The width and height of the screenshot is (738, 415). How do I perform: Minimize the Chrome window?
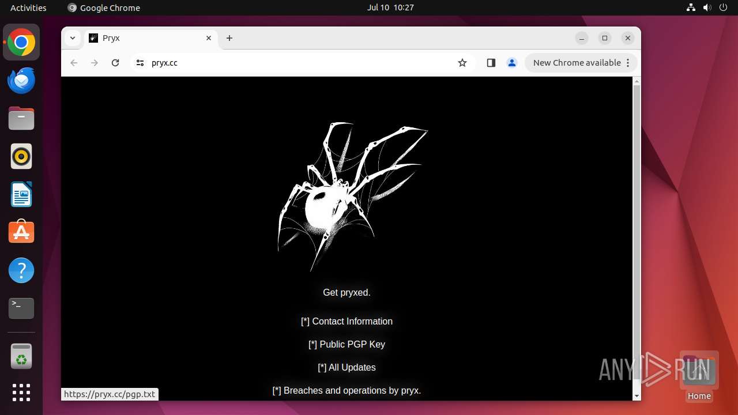(x=582, y=38)
